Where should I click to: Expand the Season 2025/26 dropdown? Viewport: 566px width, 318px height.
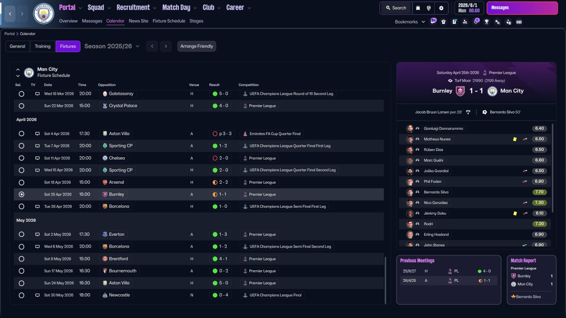(x=112, y=46)
